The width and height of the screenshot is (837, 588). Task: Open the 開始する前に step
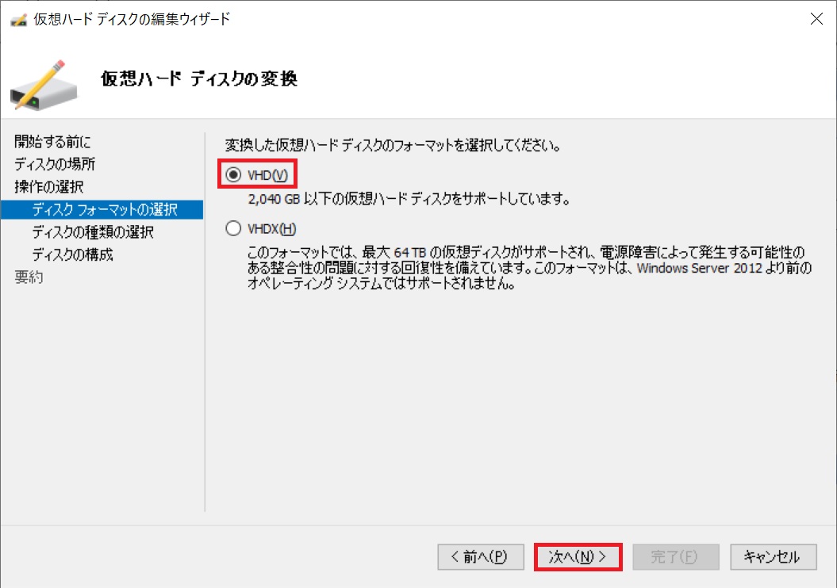pos(52,141)
